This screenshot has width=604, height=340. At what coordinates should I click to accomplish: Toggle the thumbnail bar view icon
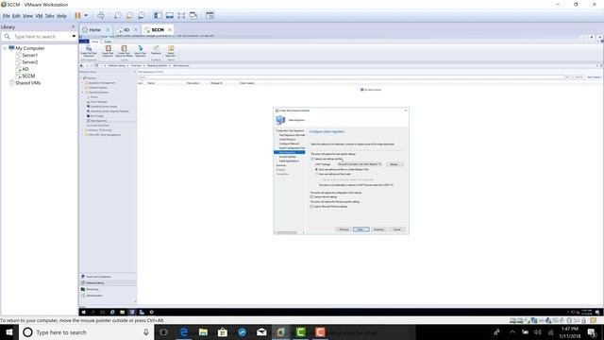[x=170, y=16]
